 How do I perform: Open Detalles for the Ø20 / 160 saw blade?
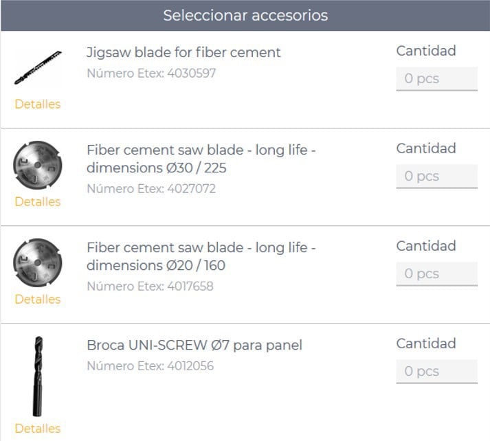38,299
